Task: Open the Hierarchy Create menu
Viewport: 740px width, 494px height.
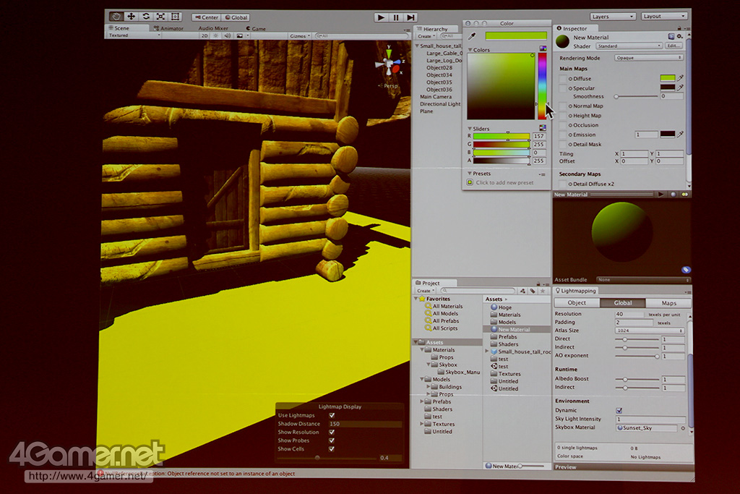Action: click(426, 36)
